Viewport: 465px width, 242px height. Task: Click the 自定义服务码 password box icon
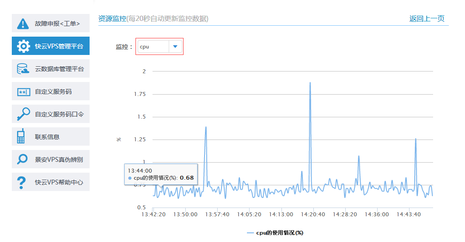point(23,92)
